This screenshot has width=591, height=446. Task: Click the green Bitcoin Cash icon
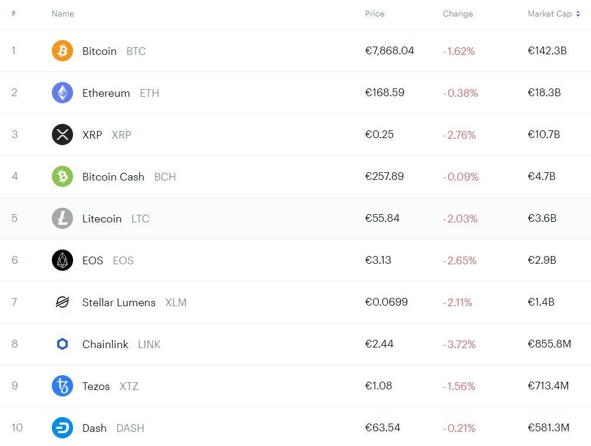pos(62,176)
